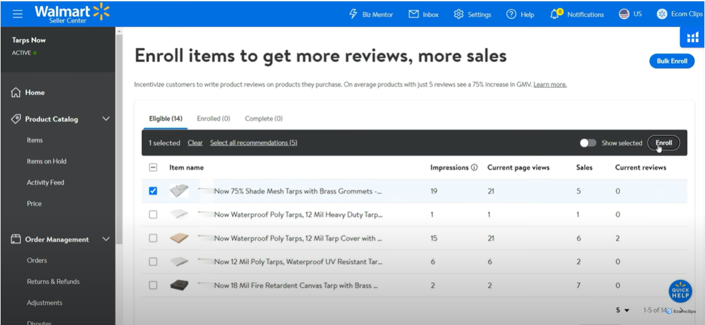Open the Learn more link
The width and height of the screenshot is (705, 325).
coord(550,85)
